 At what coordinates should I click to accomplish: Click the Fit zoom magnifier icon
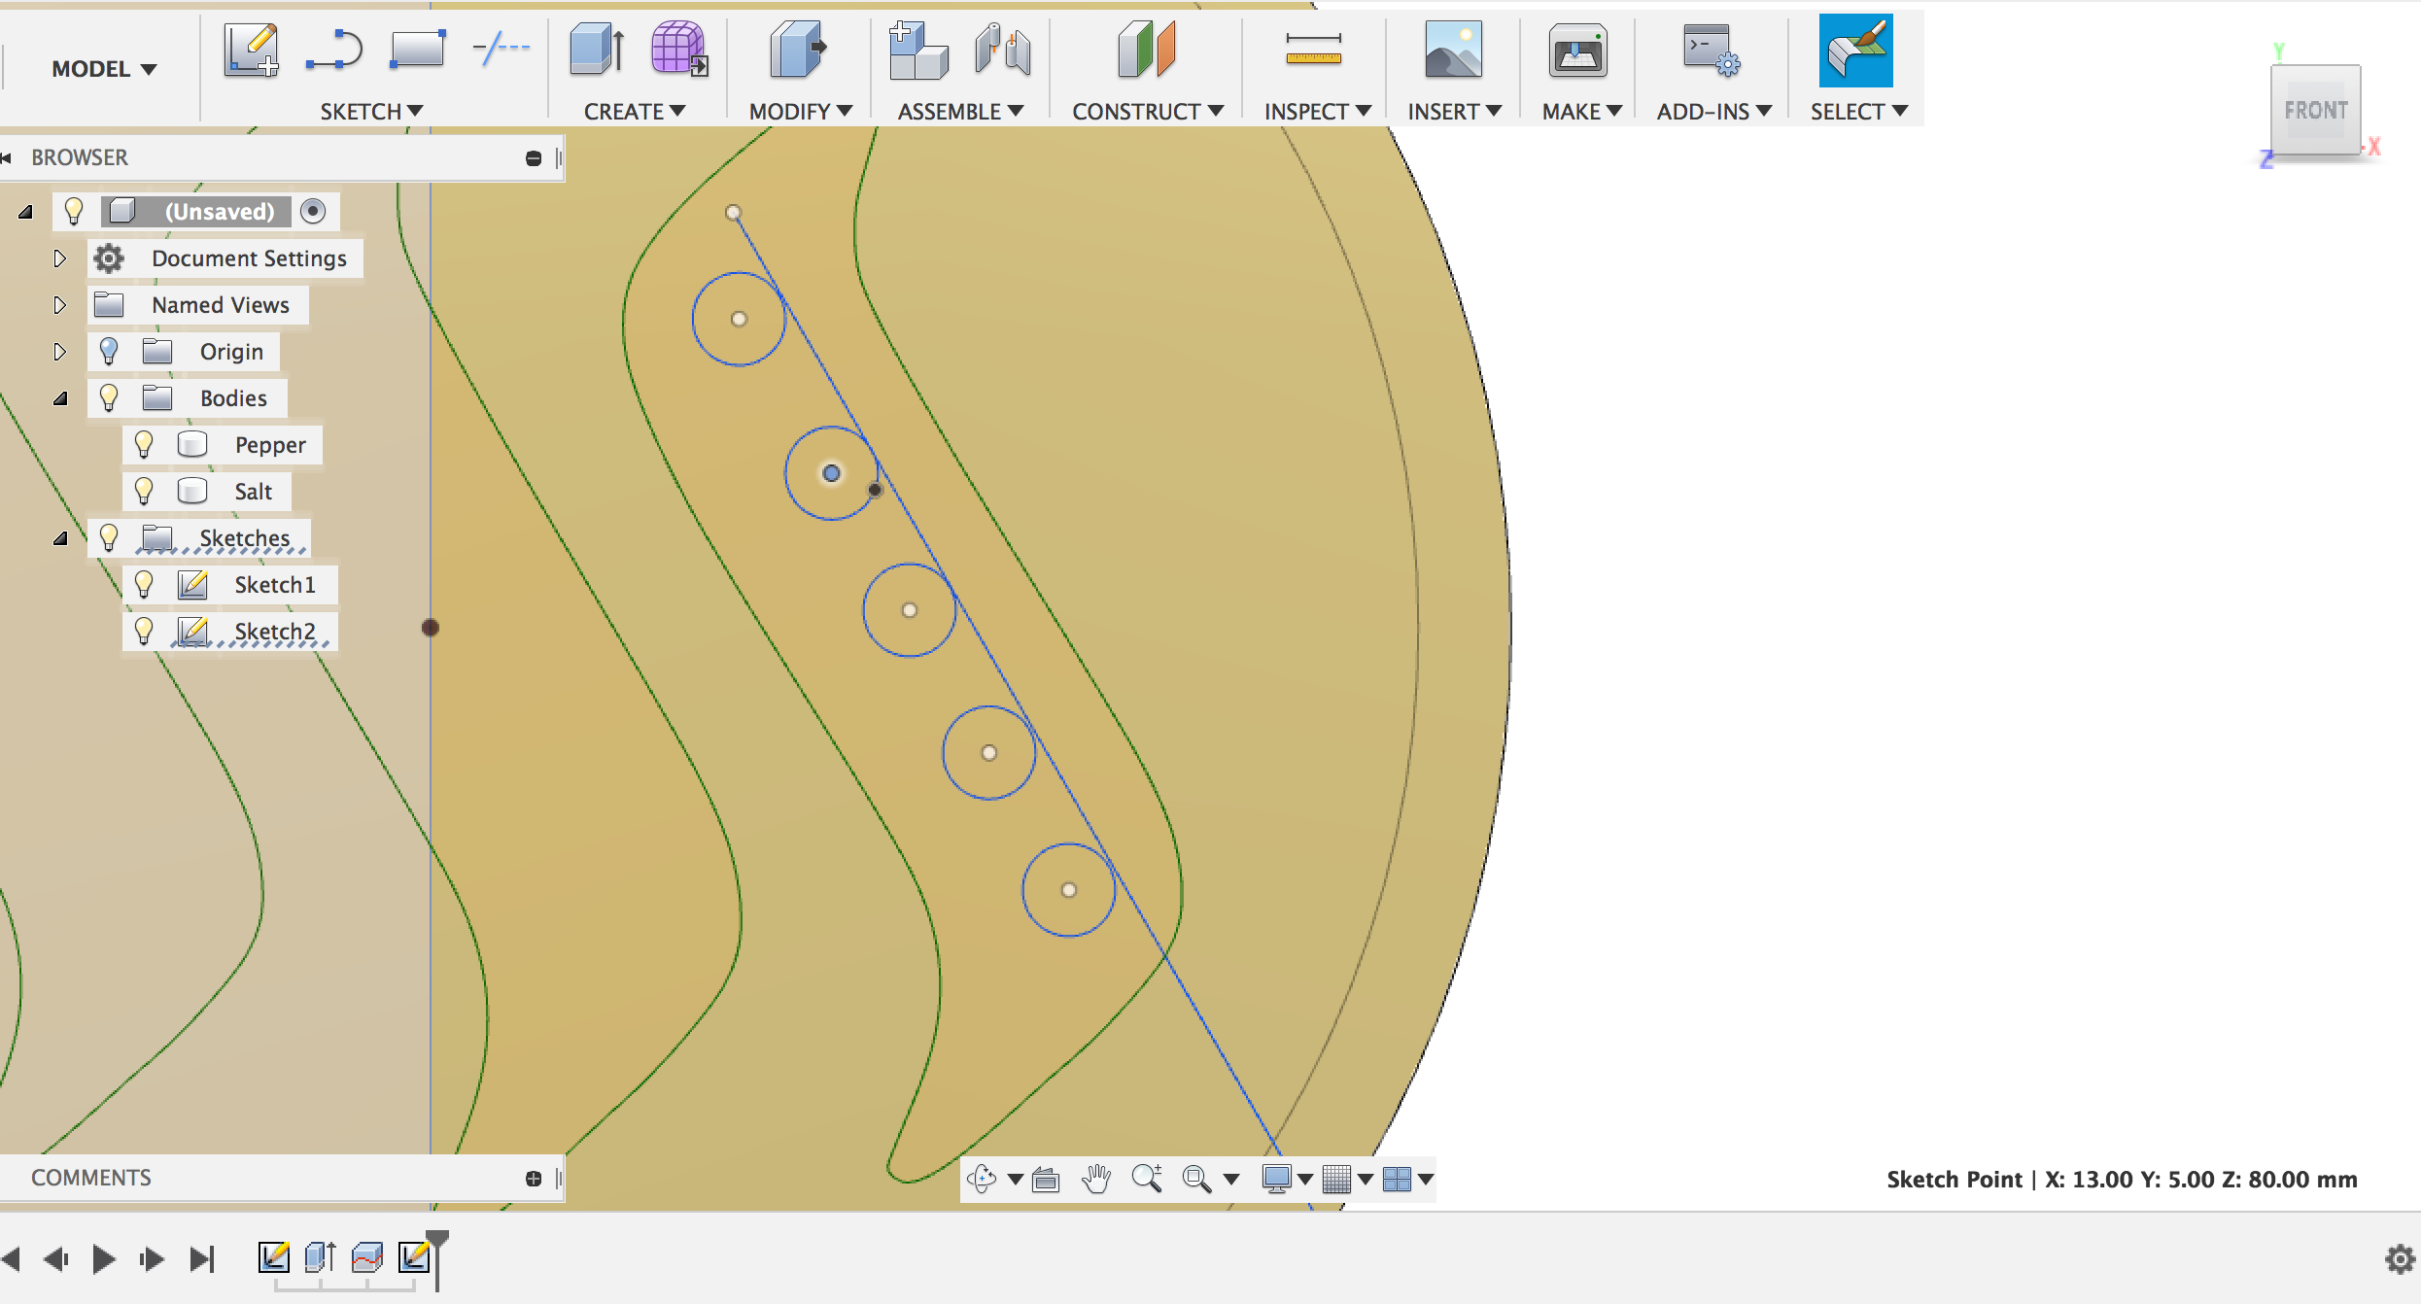coord(1196,1179)
